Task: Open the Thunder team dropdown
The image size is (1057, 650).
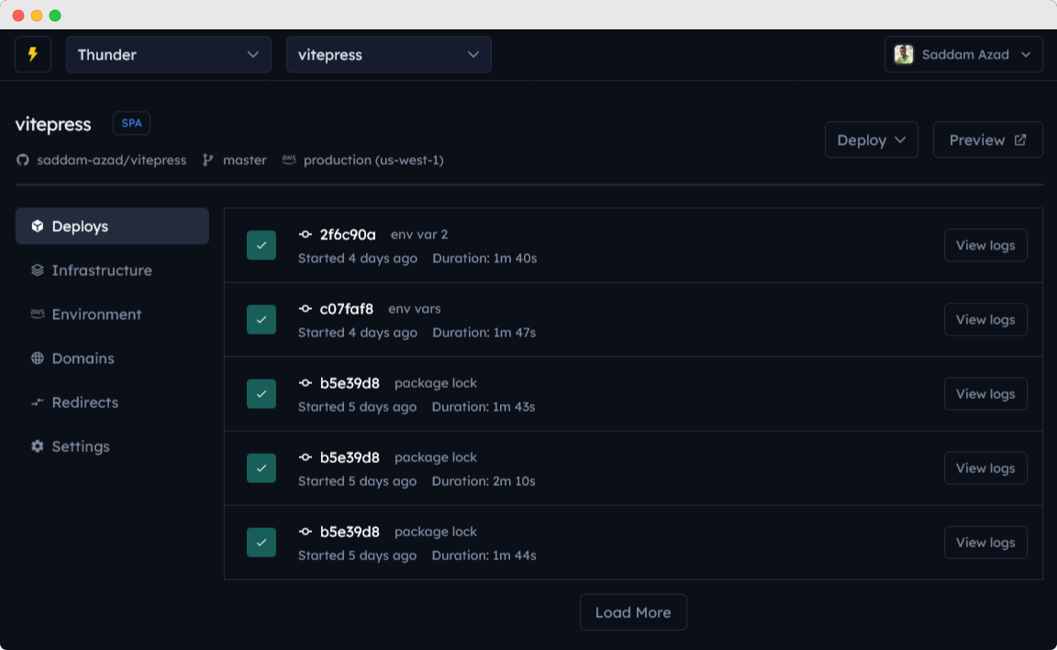Action: click(169, 55)
